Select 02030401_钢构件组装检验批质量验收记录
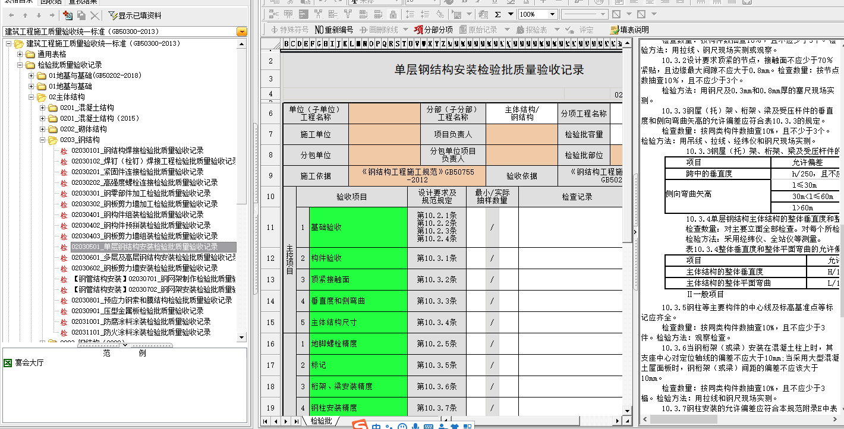 coord(137,215)
